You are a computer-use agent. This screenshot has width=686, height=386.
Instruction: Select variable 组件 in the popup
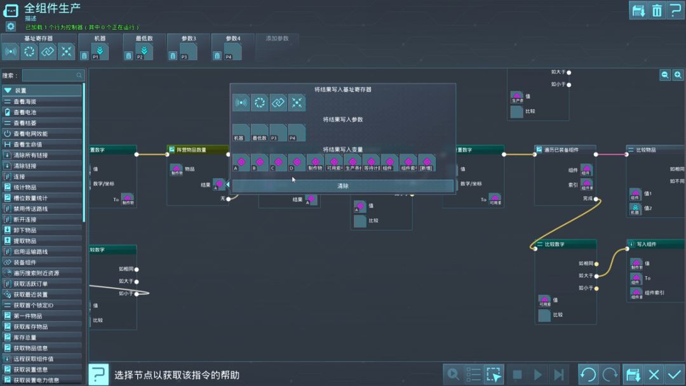coord(389,163)
